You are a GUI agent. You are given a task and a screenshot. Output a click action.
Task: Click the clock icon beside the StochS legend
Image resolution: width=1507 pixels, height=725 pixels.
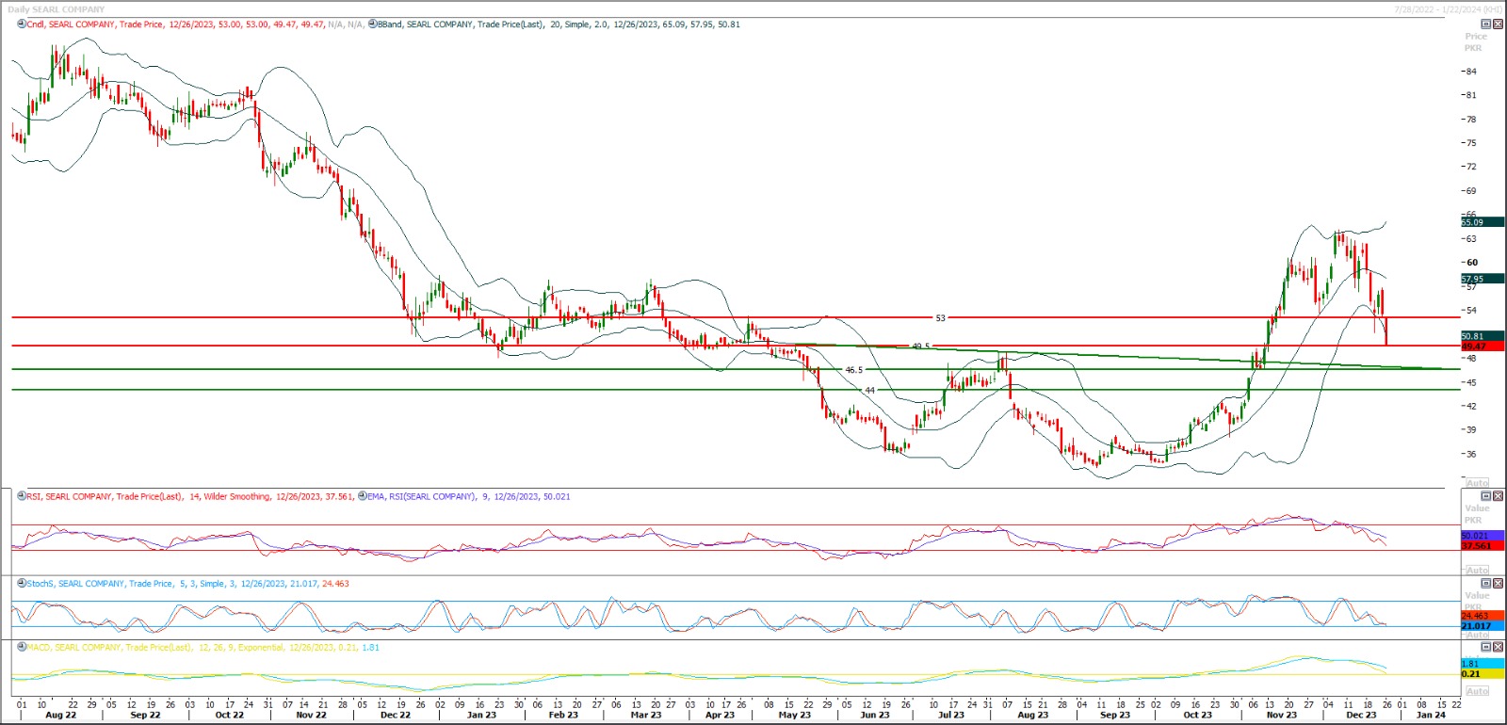coord(22,584)
